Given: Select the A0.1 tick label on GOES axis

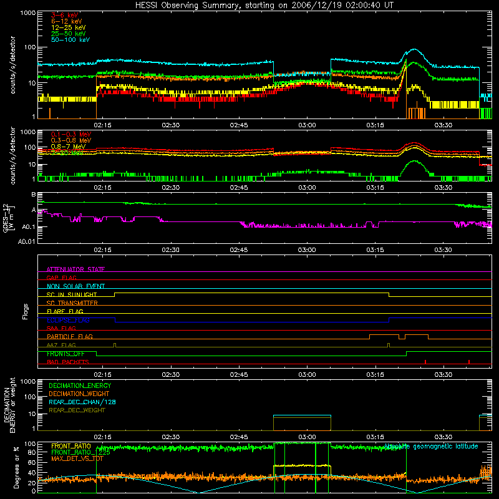Looking at the screenshot, I should coord(28,227).
